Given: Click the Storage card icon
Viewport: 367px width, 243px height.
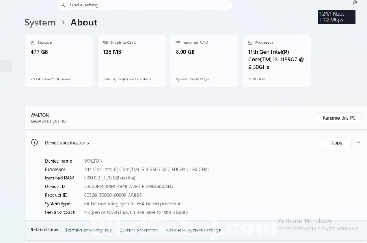Looking at the screenshot, I should pos(32,43).
